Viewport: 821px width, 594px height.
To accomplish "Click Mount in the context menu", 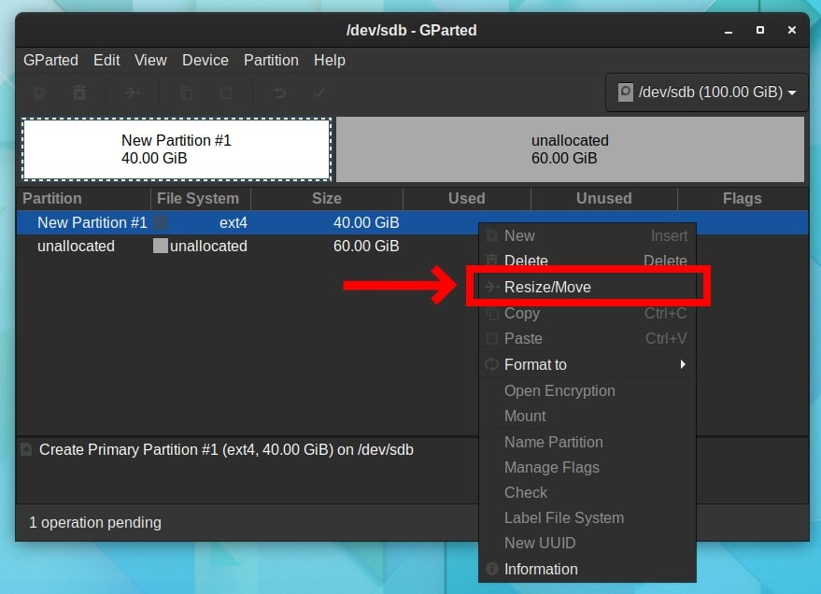I will [587, 416].
